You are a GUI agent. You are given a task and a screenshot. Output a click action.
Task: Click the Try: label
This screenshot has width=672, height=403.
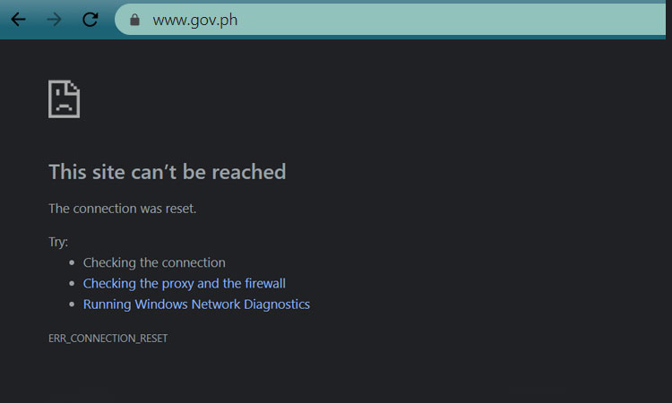coord(58,242)
